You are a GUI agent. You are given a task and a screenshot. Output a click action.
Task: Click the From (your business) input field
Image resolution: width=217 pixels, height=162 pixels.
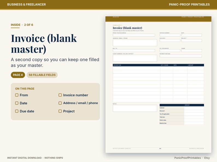point(134,35)
